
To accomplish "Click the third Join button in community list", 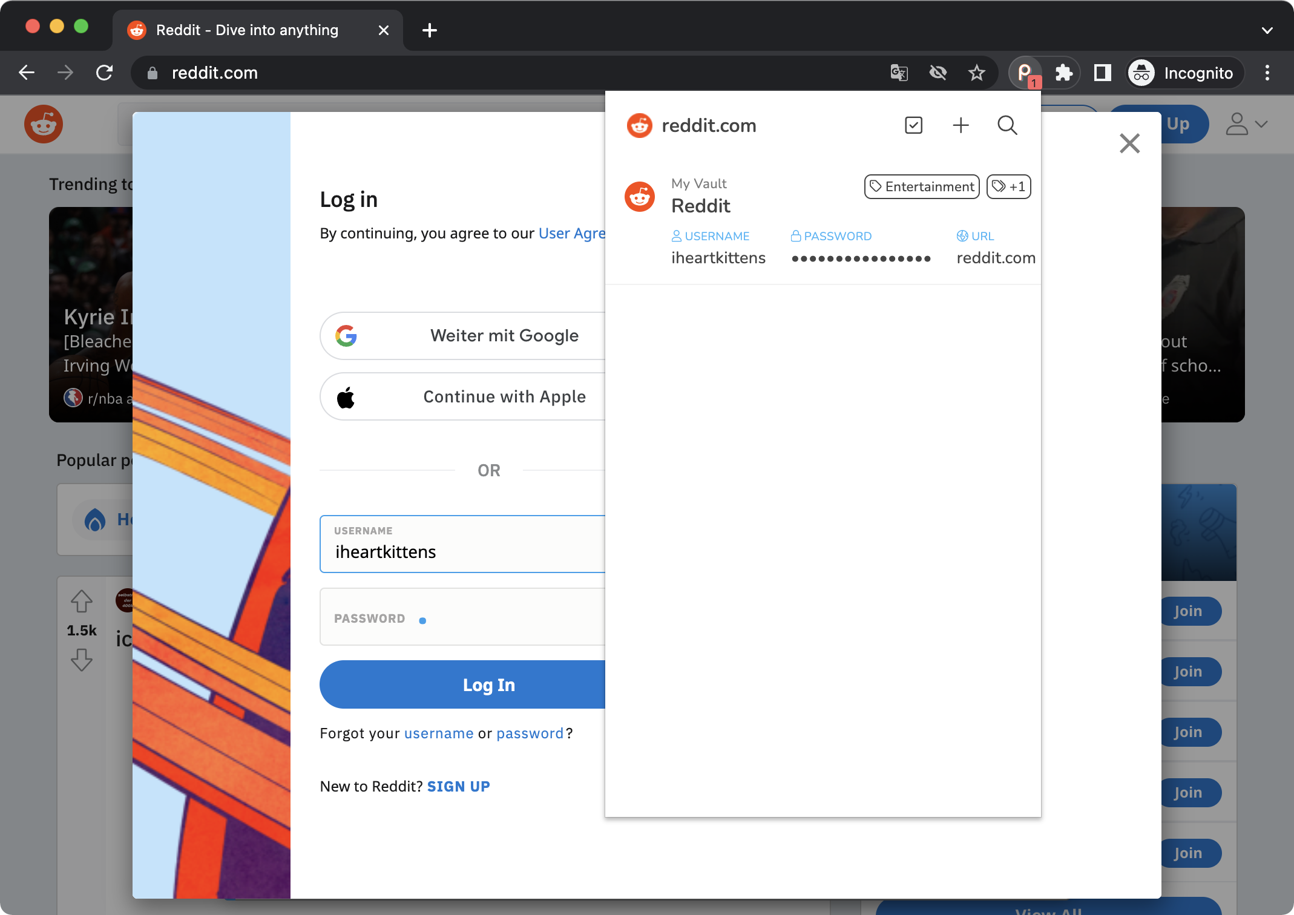I will pos(1190,732).
